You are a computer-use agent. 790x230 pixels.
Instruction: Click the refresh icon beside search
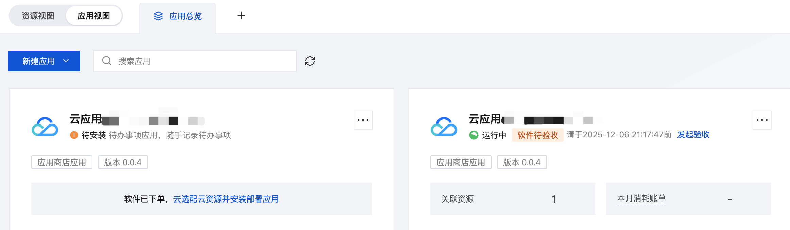[310, 61]
